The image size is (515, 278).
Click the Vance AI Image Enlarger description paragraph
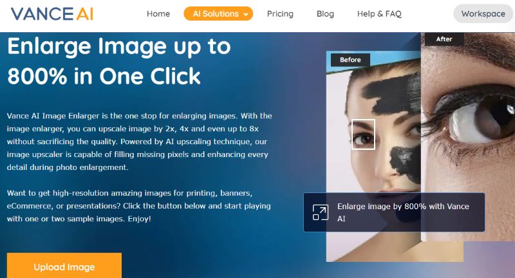(139, 142)
